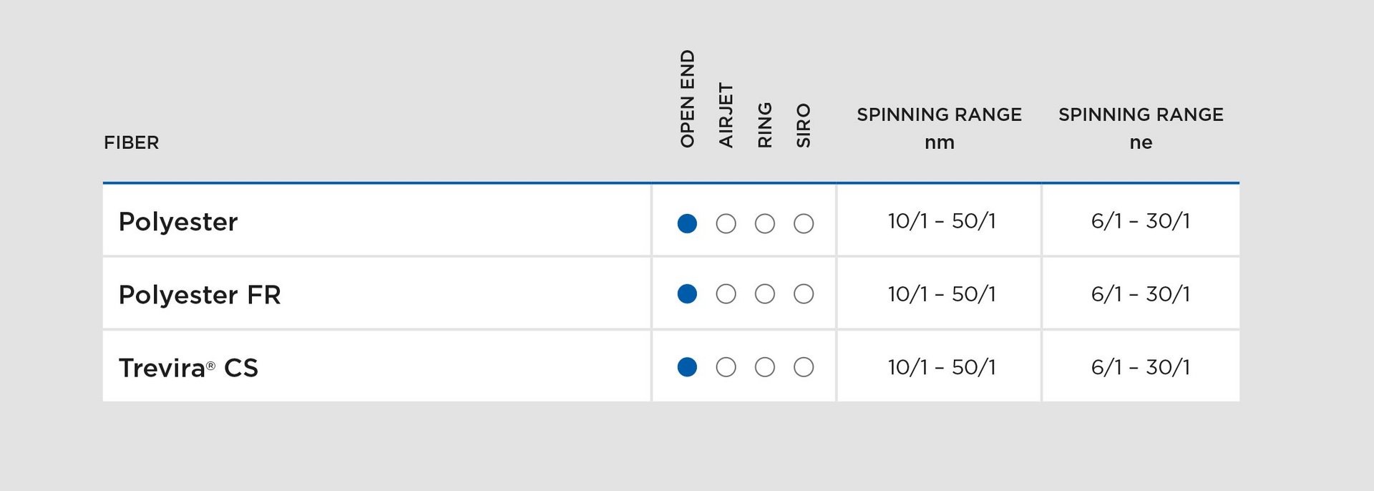
Task: Click Trevira CS ne range 6/1 - 30/1
Action: pos(1141,367)
